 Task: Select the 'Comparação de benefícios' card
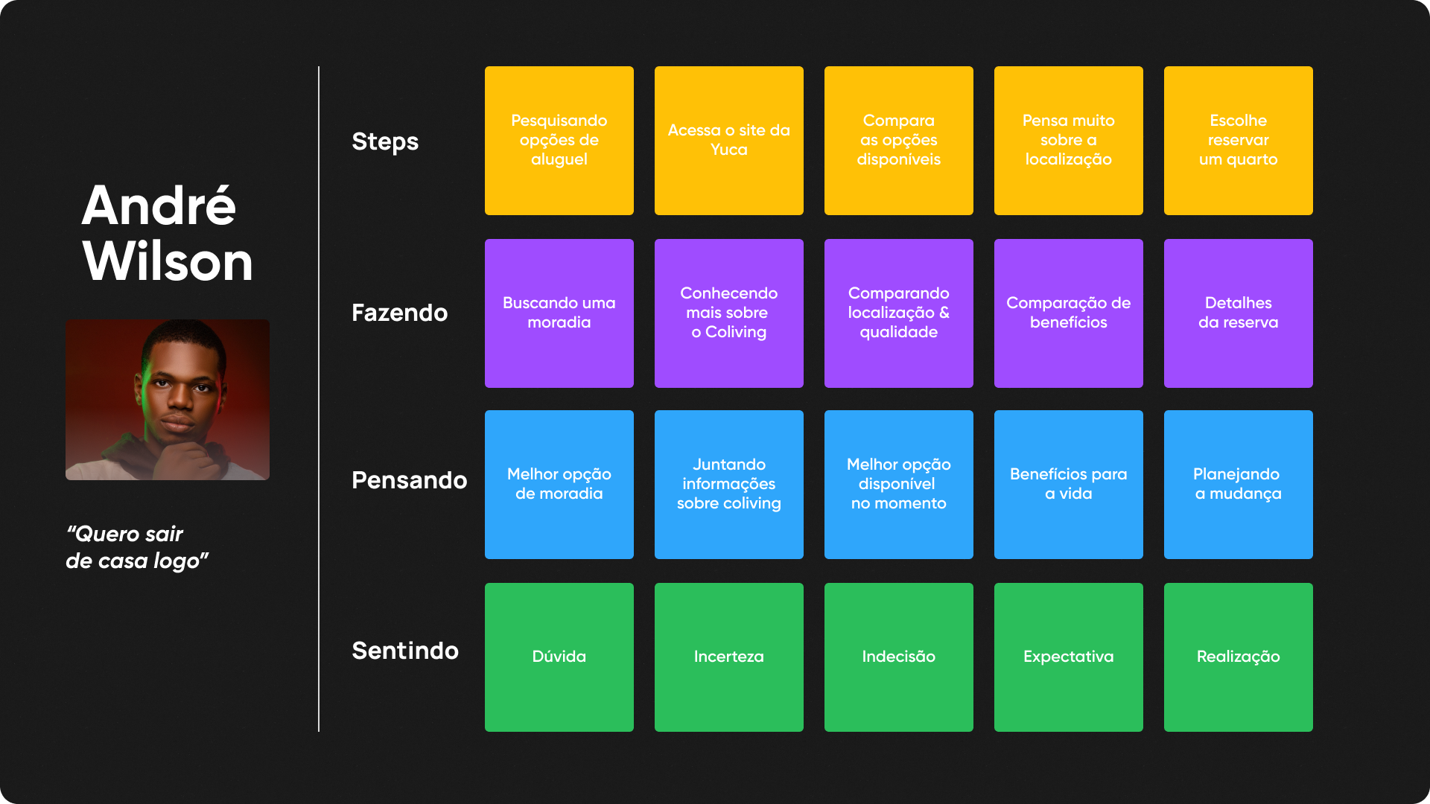point(1069,313)
